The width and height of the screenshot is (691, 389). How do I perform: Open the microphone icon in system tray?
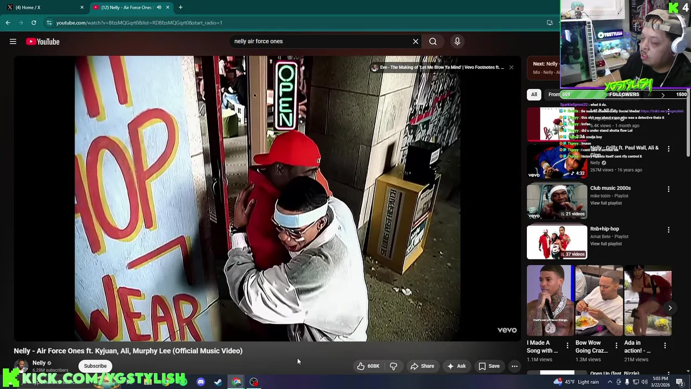click(x=627, y=382)
